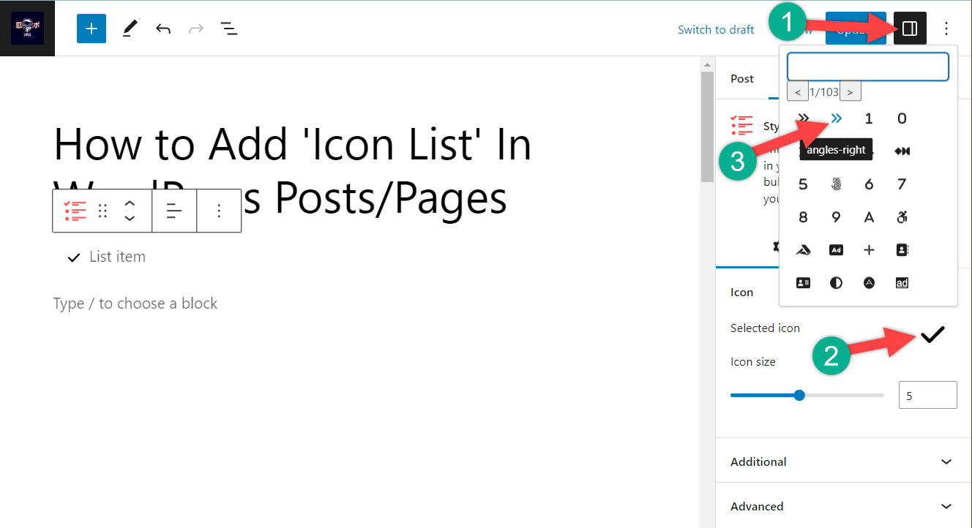This screenshot has height=528, width=972.
Task: Click the Icon List block type button
Action: point(75,211)
